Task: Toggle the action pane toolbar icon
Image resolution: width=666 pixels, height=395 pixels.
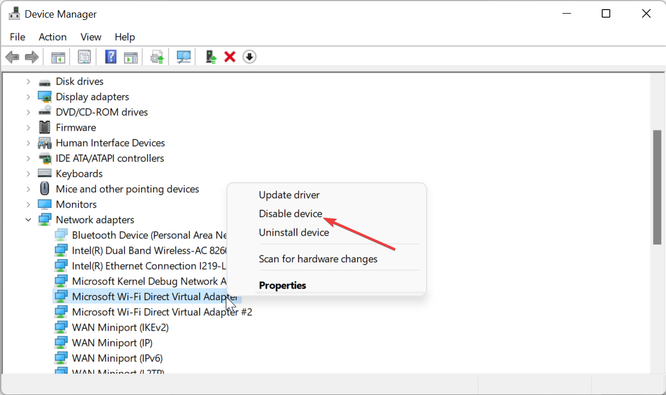Action: 131,57
